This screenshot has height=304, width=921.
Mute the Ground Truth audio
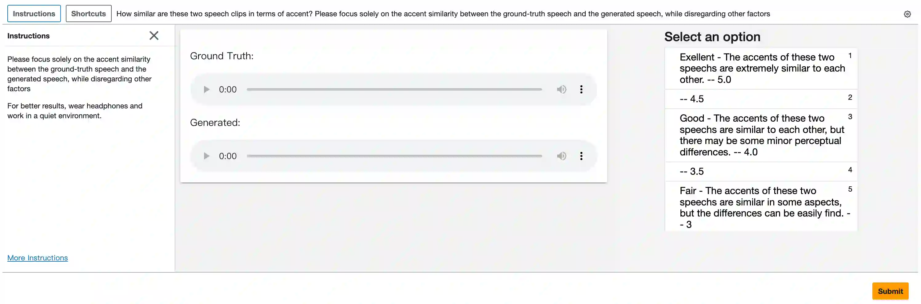(561, 90)
